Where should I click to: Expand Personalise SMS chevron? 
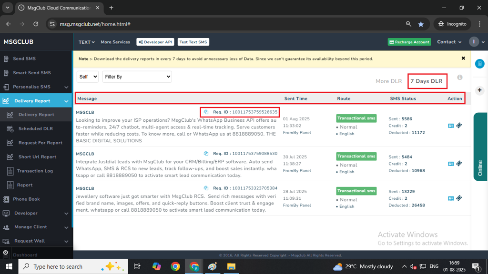point(66,88)
